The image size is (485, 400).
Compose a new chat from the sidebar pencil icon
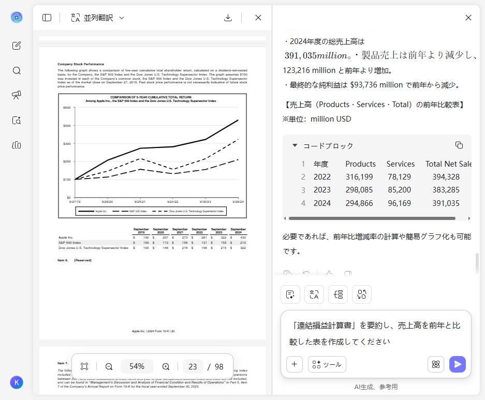coord(17,46)
